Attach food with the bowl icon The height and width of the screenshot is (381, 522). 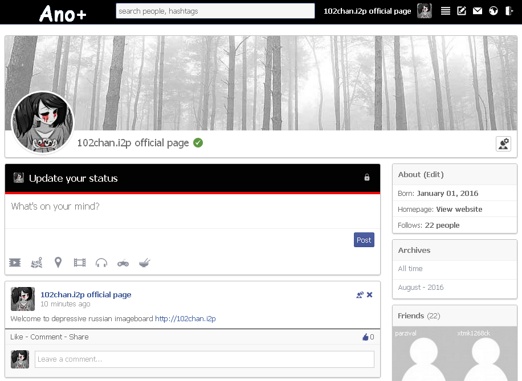pyautogui.click(x=145, y=263)
